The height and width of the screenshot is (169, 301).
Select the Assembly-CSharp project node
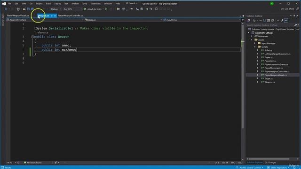264,33
